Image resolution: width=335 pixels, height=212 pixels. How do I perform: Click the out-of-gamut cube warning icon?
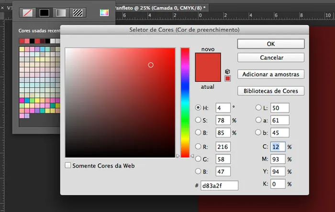[227, 71]
